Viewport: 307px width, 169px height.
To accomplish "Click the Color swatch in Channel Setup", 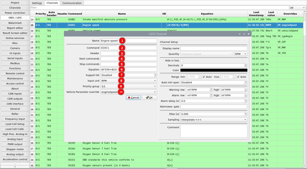I will tap(214, 70).
